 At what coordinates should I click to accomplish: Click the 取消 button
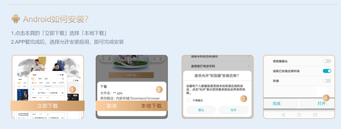(x=112, y=106)
